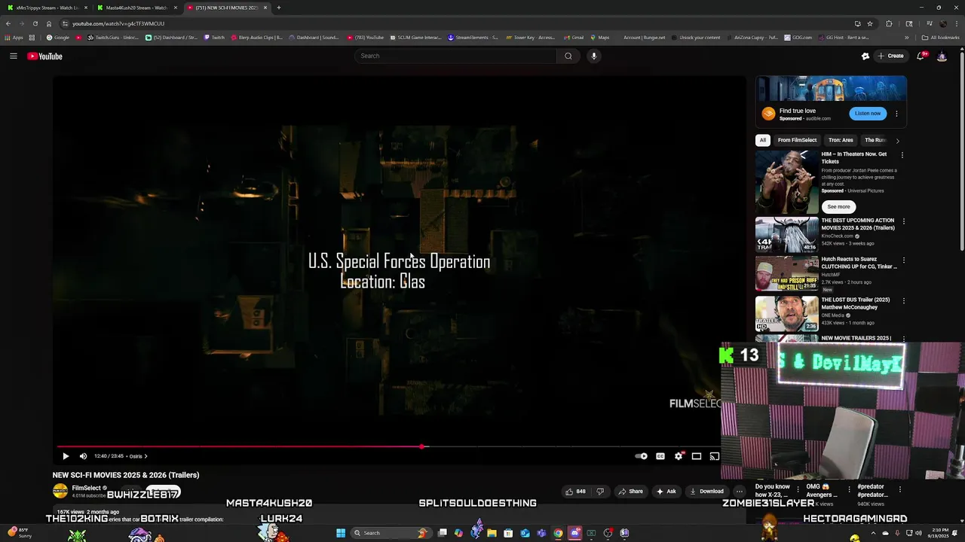Open the FilmSelect channel avatar
The height and width of the screenshot is (542, 965).
coord(60,492)
